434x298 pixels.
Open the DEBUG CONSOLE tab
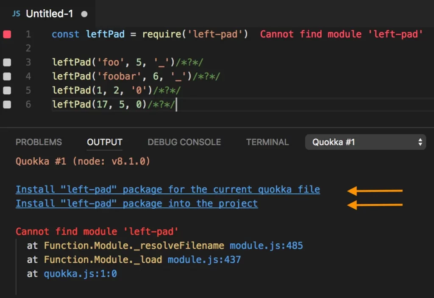pyautogui.click(x=184, y=142)
